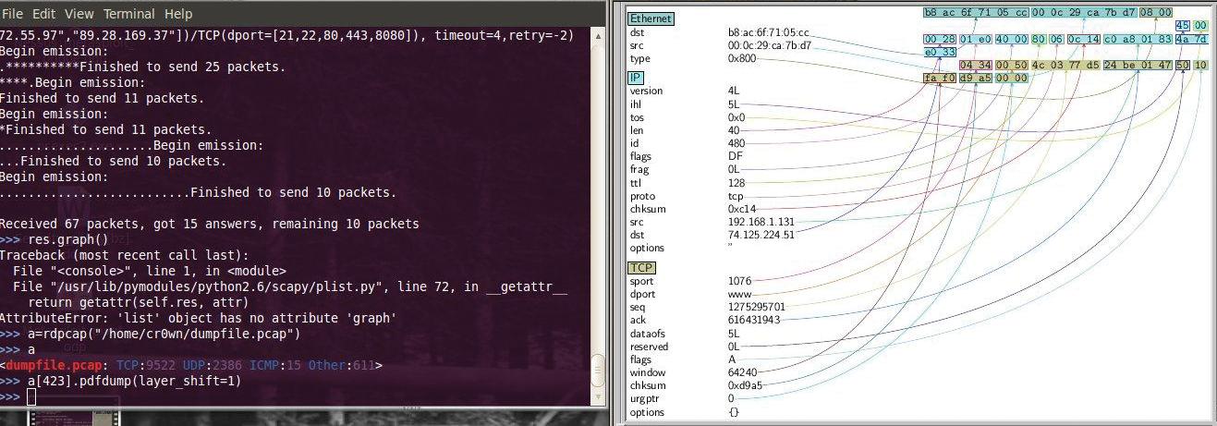Viewport: 1217px width, 426px height.
Task: Click the IP flags value DF
Action: pos(735,156)
